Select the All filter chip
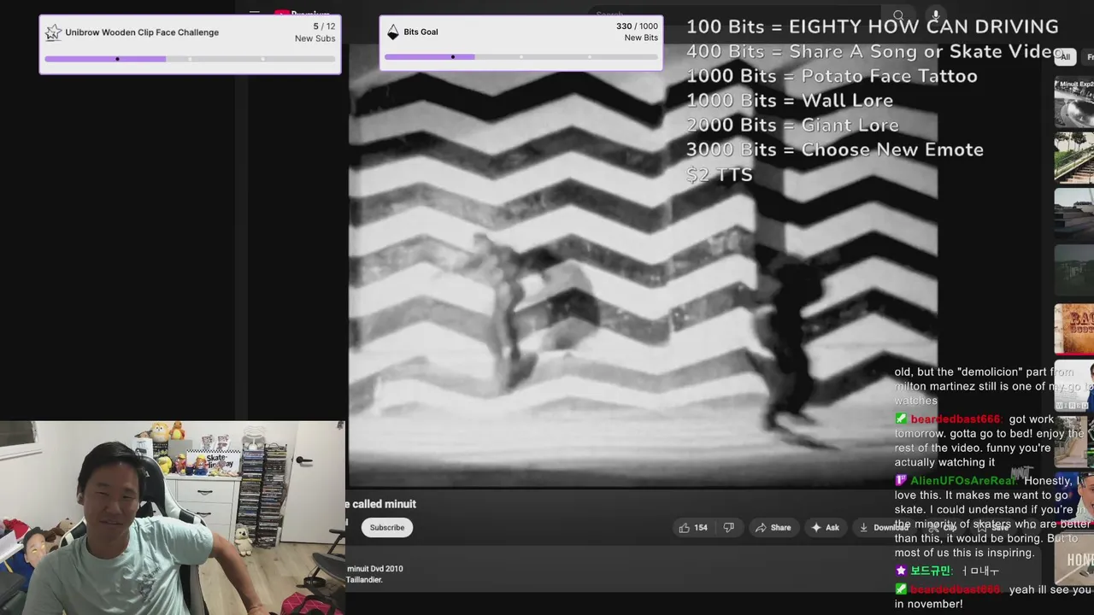The image size is (1094, 615). click(1063, 57)
